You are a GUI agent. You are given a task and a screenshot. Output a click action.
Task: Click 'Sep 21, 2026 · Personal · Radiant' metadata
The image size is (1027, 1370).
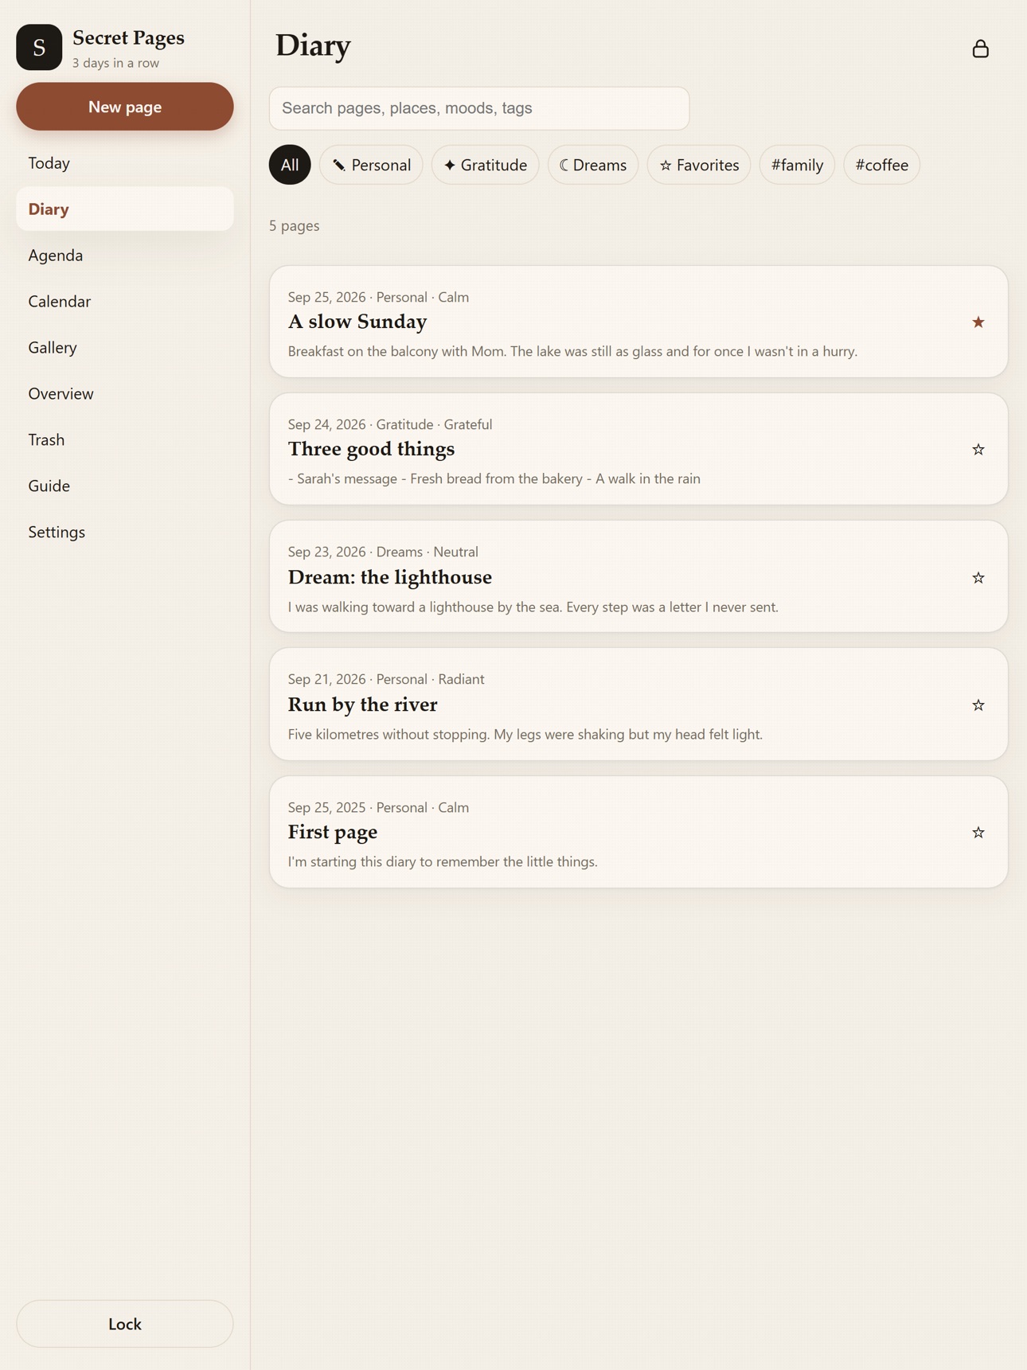coord(386,679)
